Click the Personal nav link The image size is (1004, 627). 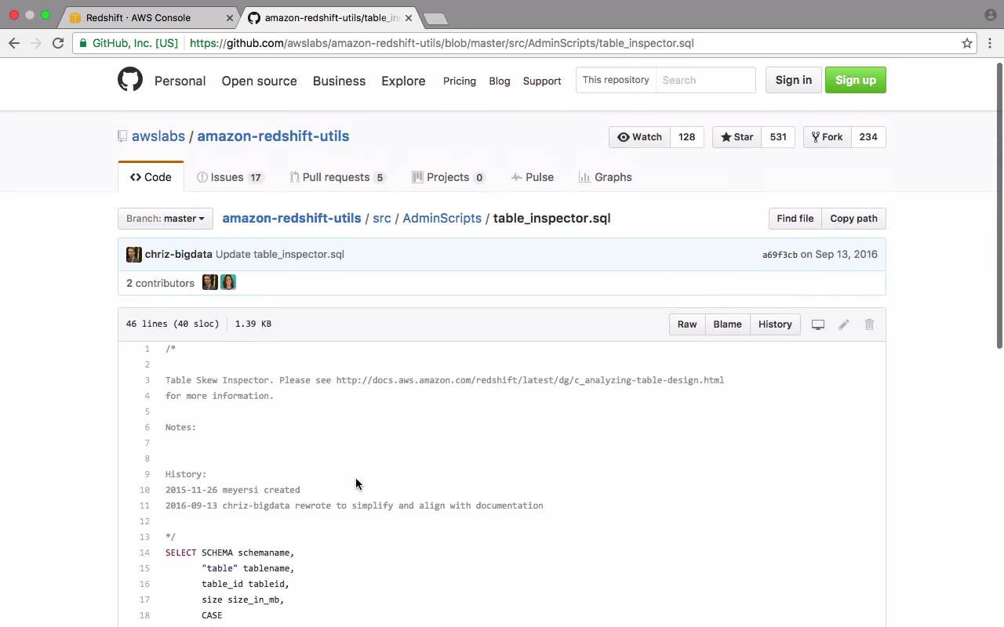[180, 81]
